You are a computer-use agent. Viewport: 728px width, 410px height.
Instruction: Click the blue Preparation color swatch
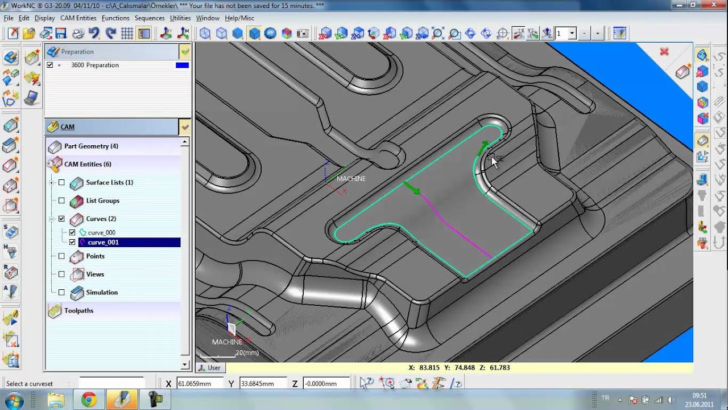[182, 65]
